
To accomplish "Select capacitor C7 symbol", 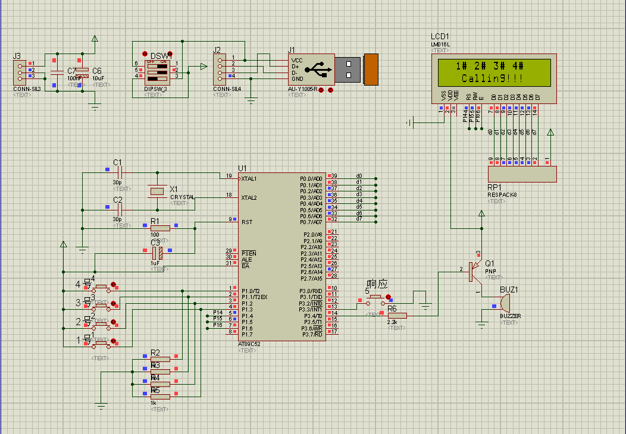I will pyautogui.click(x=58, y=73).
